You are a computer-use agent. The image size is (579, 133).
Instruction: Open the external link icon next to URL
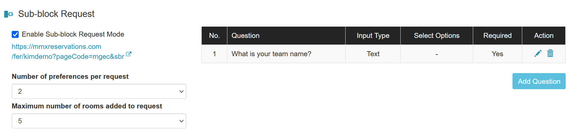pos(129,54)
